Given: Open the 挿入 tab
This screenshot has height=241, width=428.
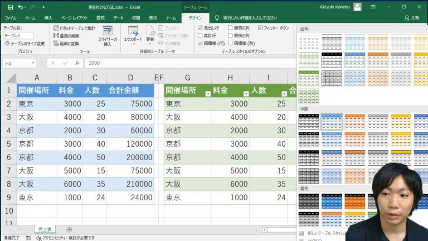Looking at the screenshot, I should (x=48, y=18).
